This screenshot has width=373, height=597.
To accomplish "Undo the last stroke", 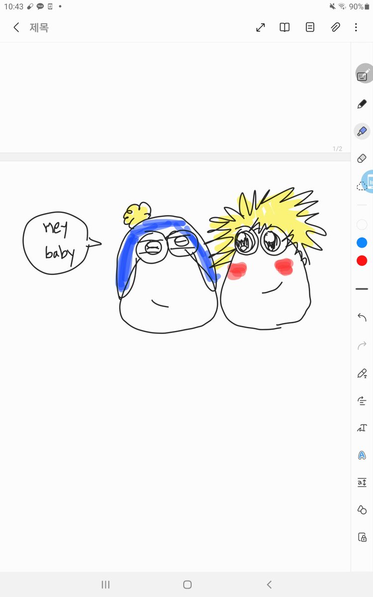I will click(x=362, y=317).
